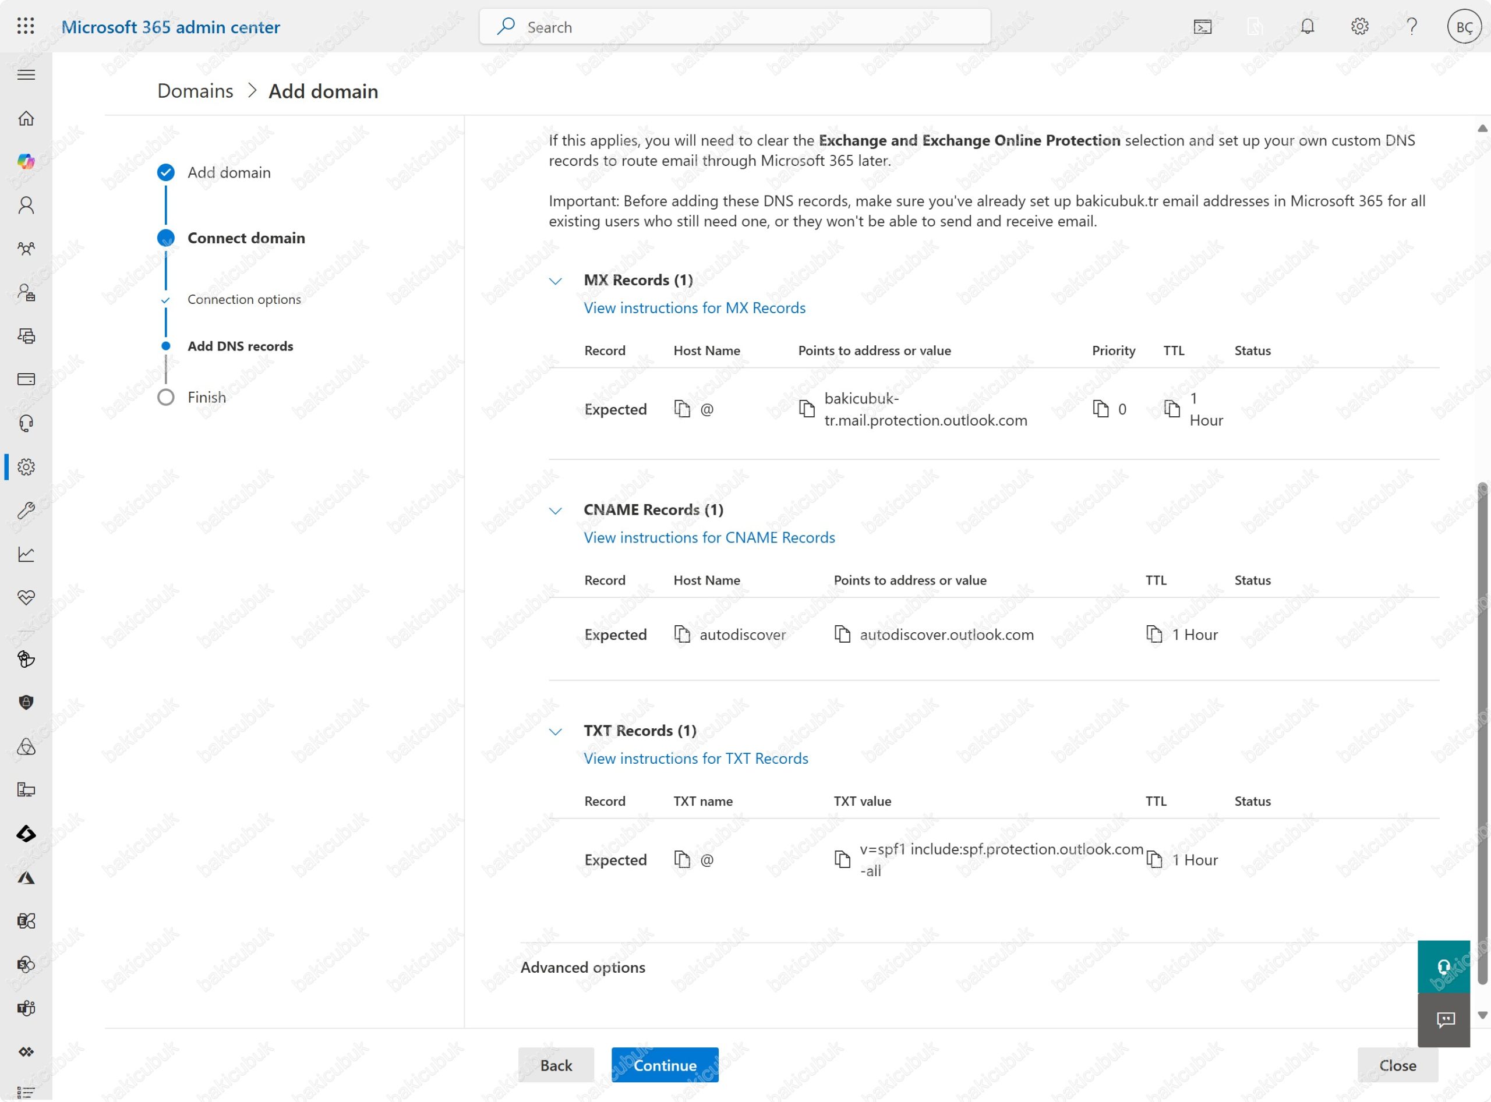Screen dimensions: 1491x1102
Task: Collapse the CNAME Records section
Action: pos(555,511)
